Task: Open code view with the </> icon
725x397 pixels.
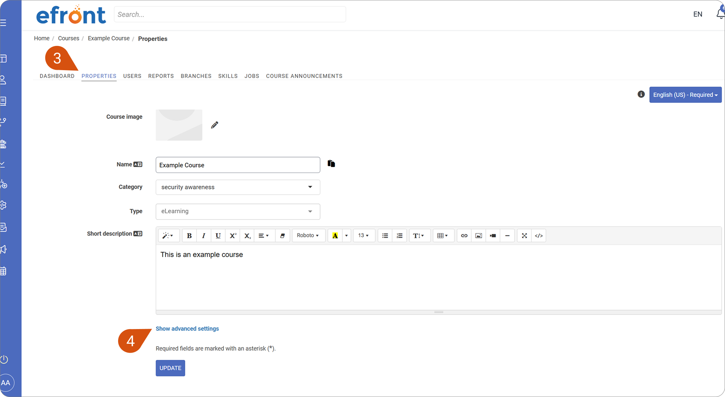Action: click(x=539, y=236)
